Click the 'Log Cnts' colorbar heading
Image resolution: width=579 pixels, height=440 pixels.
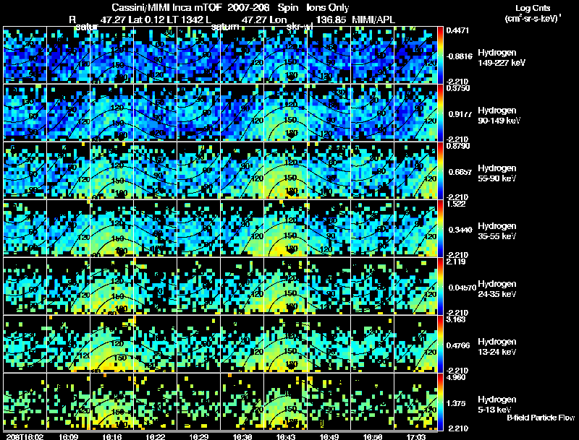(x=533, y=9)
